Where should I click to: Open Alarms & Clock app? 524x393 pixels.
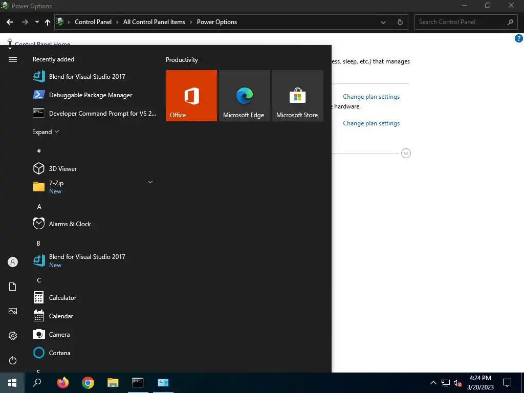click(x=95, y=224)
